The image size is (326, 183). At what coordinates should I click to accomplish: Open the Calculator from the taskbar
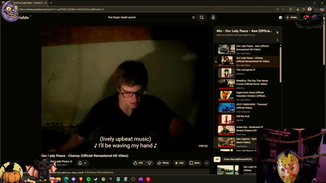126,179
